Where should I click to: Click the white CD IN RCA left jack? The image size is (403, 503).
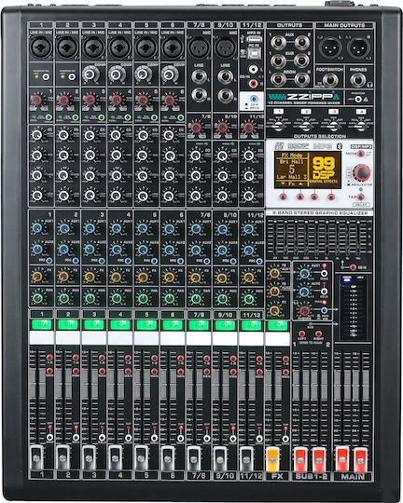pyautogui.click(x=254, y=69)
